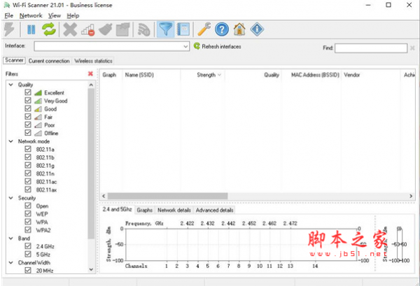Collapse the Network mode filter group
The image size is (420, 286).
point(11,141)
